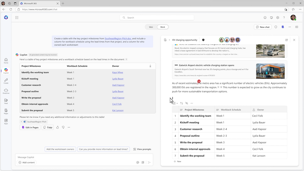
Task: Switch the toggle to Web mode
Action: 151,27
